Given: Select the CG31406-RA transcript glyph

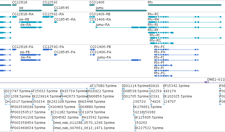Looking at the screenshot, I should (93, 22).
